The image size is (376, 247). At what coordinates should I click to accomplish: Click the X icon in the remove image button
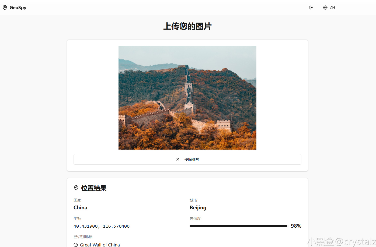pyautogui.click(x=178, y=159)
